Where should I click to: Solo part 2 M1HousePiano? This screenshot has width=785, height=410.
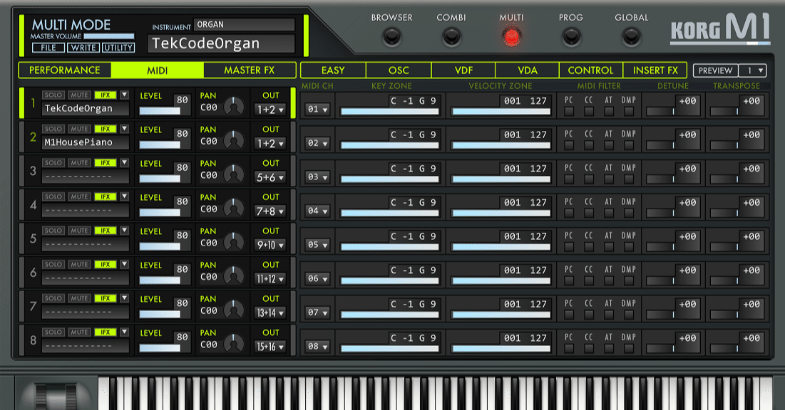coord(53,129)
